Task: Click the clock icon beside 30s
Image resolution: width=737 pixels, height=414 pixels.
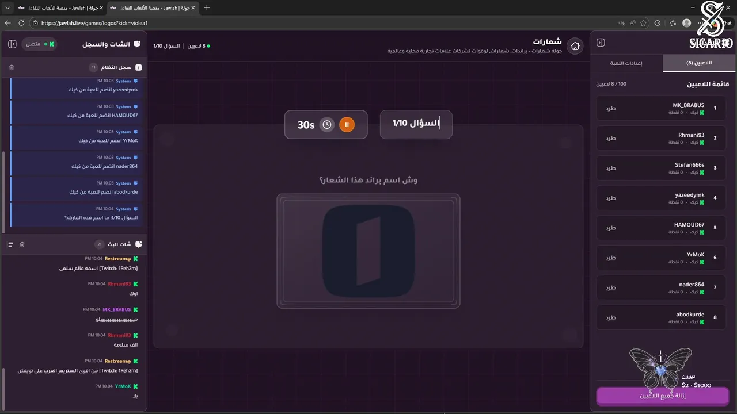Action: 327,124
